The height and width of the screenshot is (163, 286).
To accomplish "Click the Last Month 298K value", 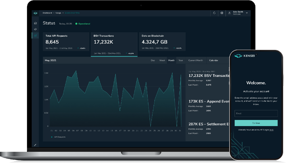I will [x=208, y=133].
